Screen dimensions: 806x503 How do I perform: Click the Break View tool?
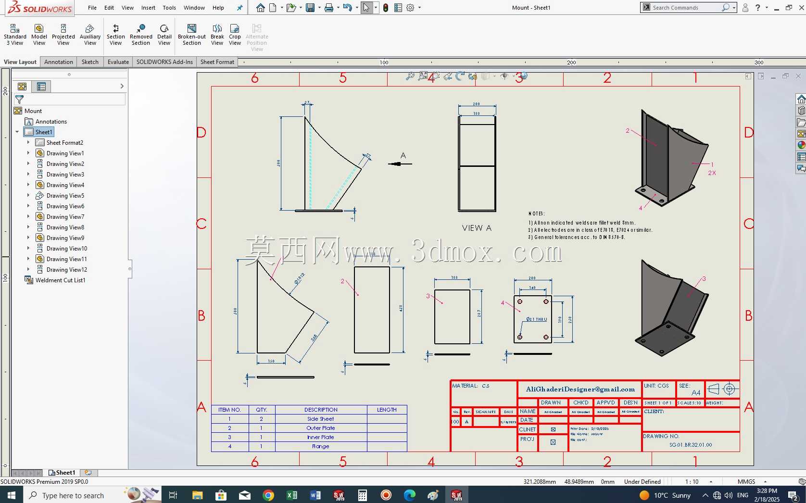pyautogui.click(x=217, y=35)
